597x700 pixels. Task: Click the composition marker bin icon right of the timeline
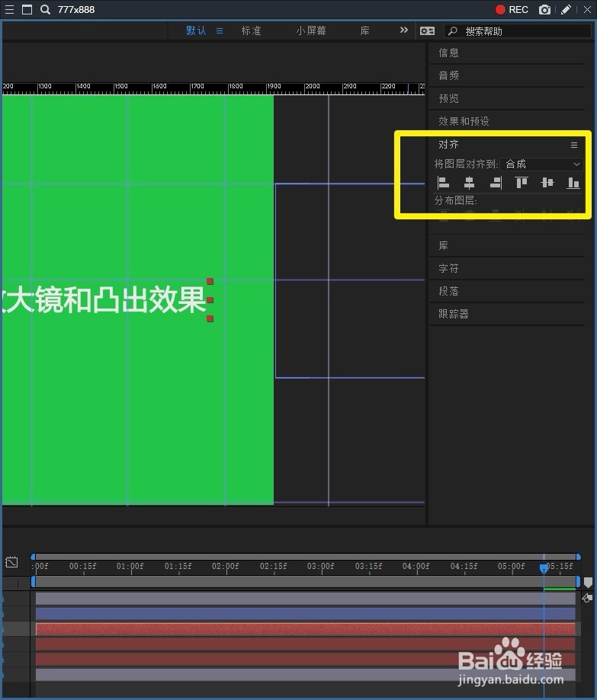tap(588, 582)
